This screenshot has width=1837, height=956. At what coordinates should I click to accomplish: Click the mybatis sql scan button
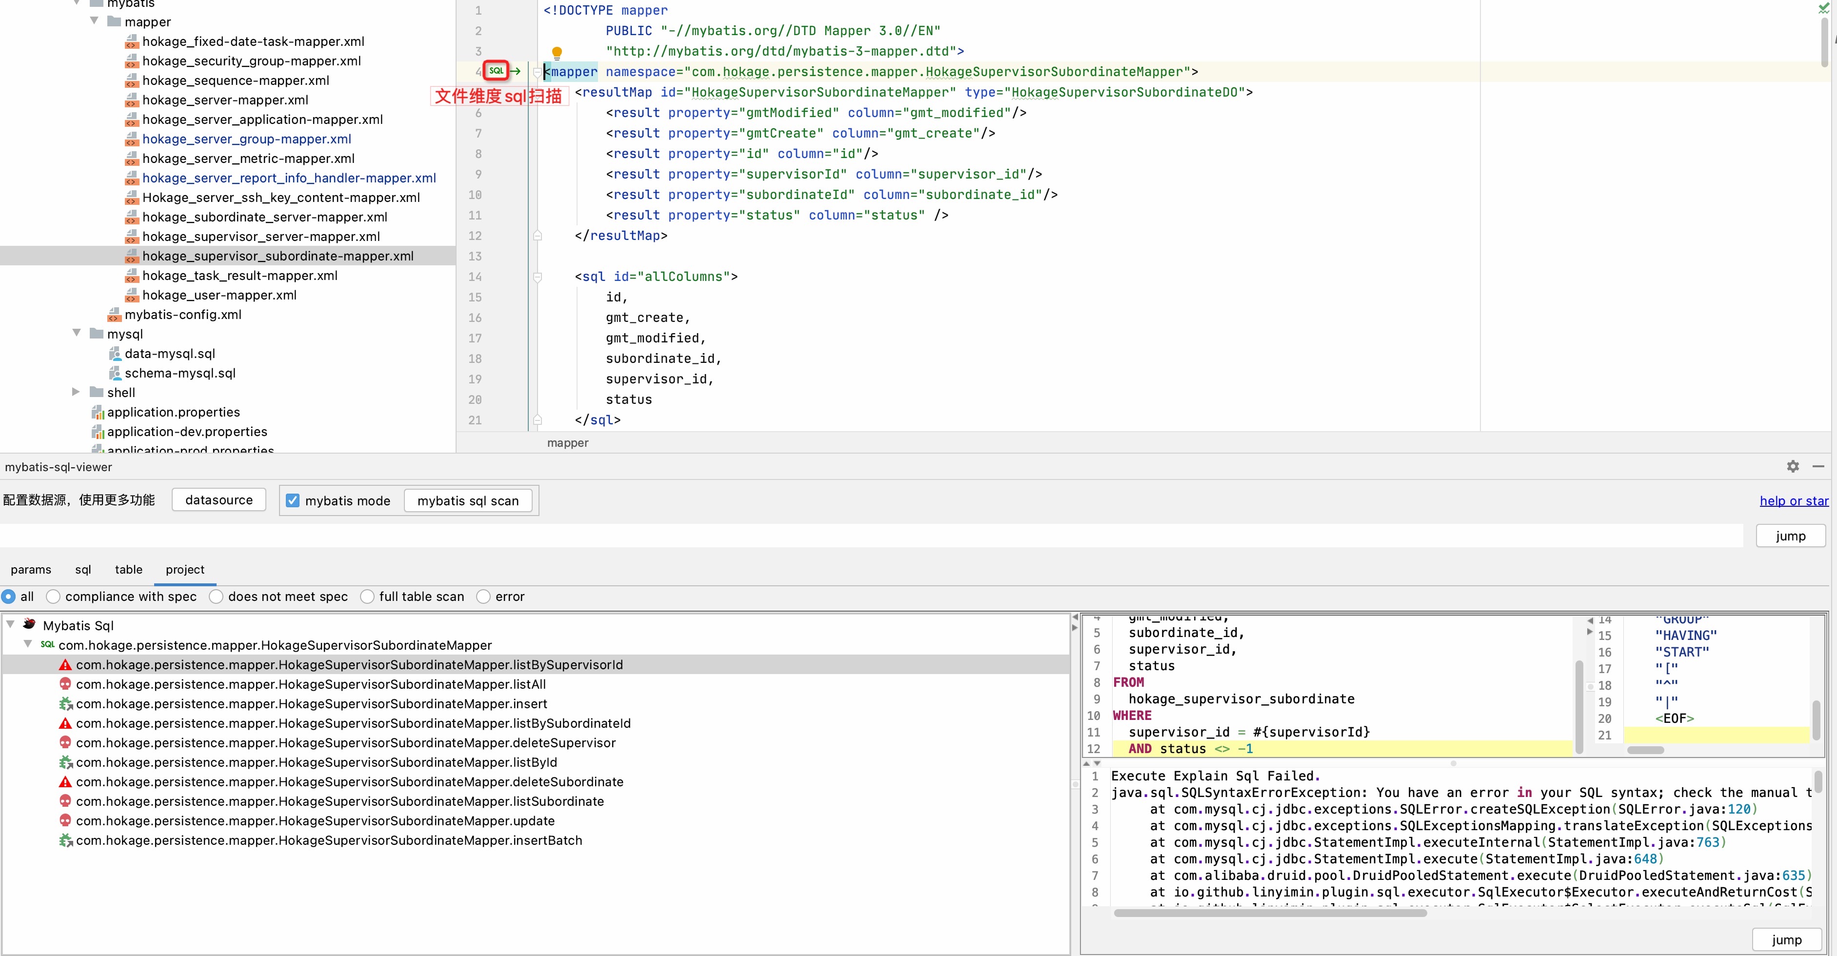pyautogui.click(x=468, y=500)
